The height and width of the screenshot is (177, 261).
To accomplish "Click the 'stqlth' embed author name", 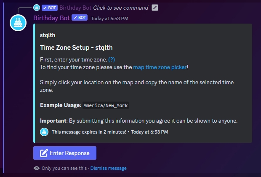I will 48,35.
